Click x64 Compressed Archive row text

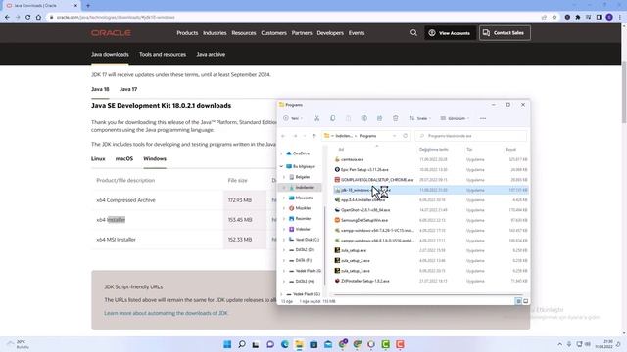point(125,200)
